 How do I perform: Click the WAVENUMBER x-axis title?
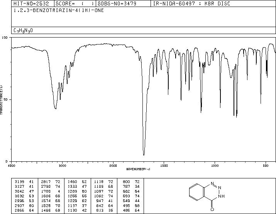(x=138, y=169)
